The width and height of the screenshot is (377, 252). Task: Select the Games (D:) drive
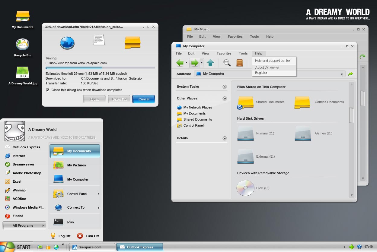pos(303,134)
